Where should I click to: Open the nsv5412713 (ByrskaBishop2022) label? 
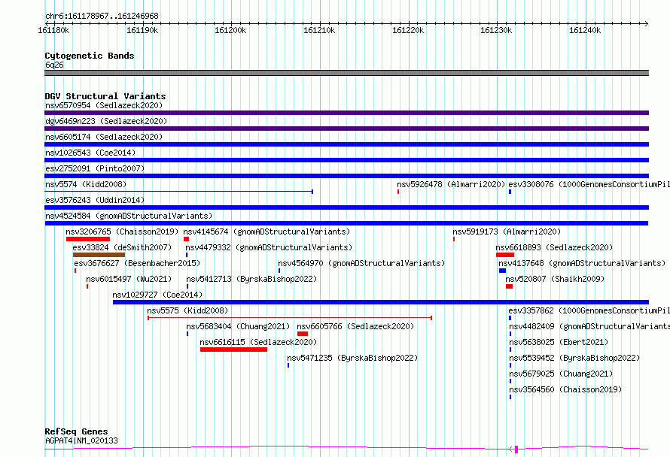251,279
